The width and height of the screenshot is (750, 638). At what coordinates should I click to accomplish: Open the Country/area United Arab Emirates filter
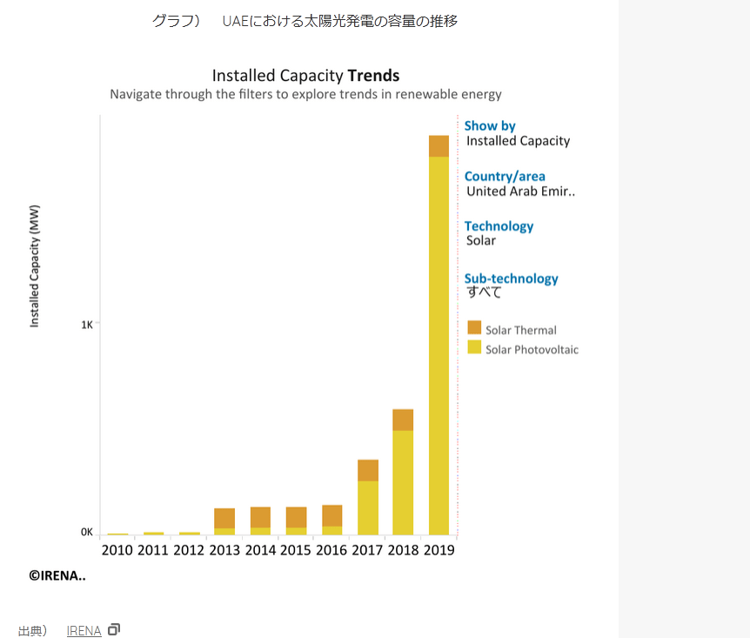[x=520, y=191]
